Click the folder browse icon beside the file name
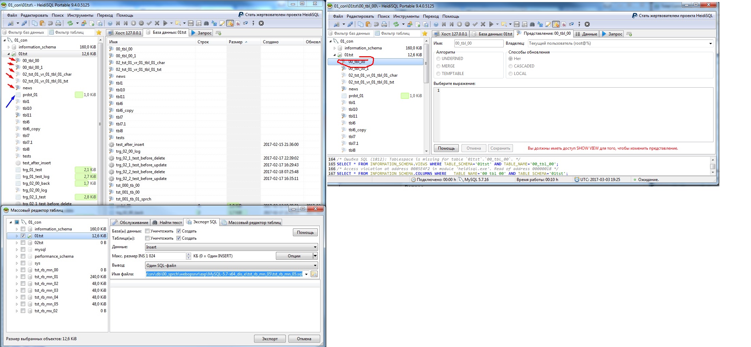This screenshot has width=751, height=347. click(x=314, y=274)
